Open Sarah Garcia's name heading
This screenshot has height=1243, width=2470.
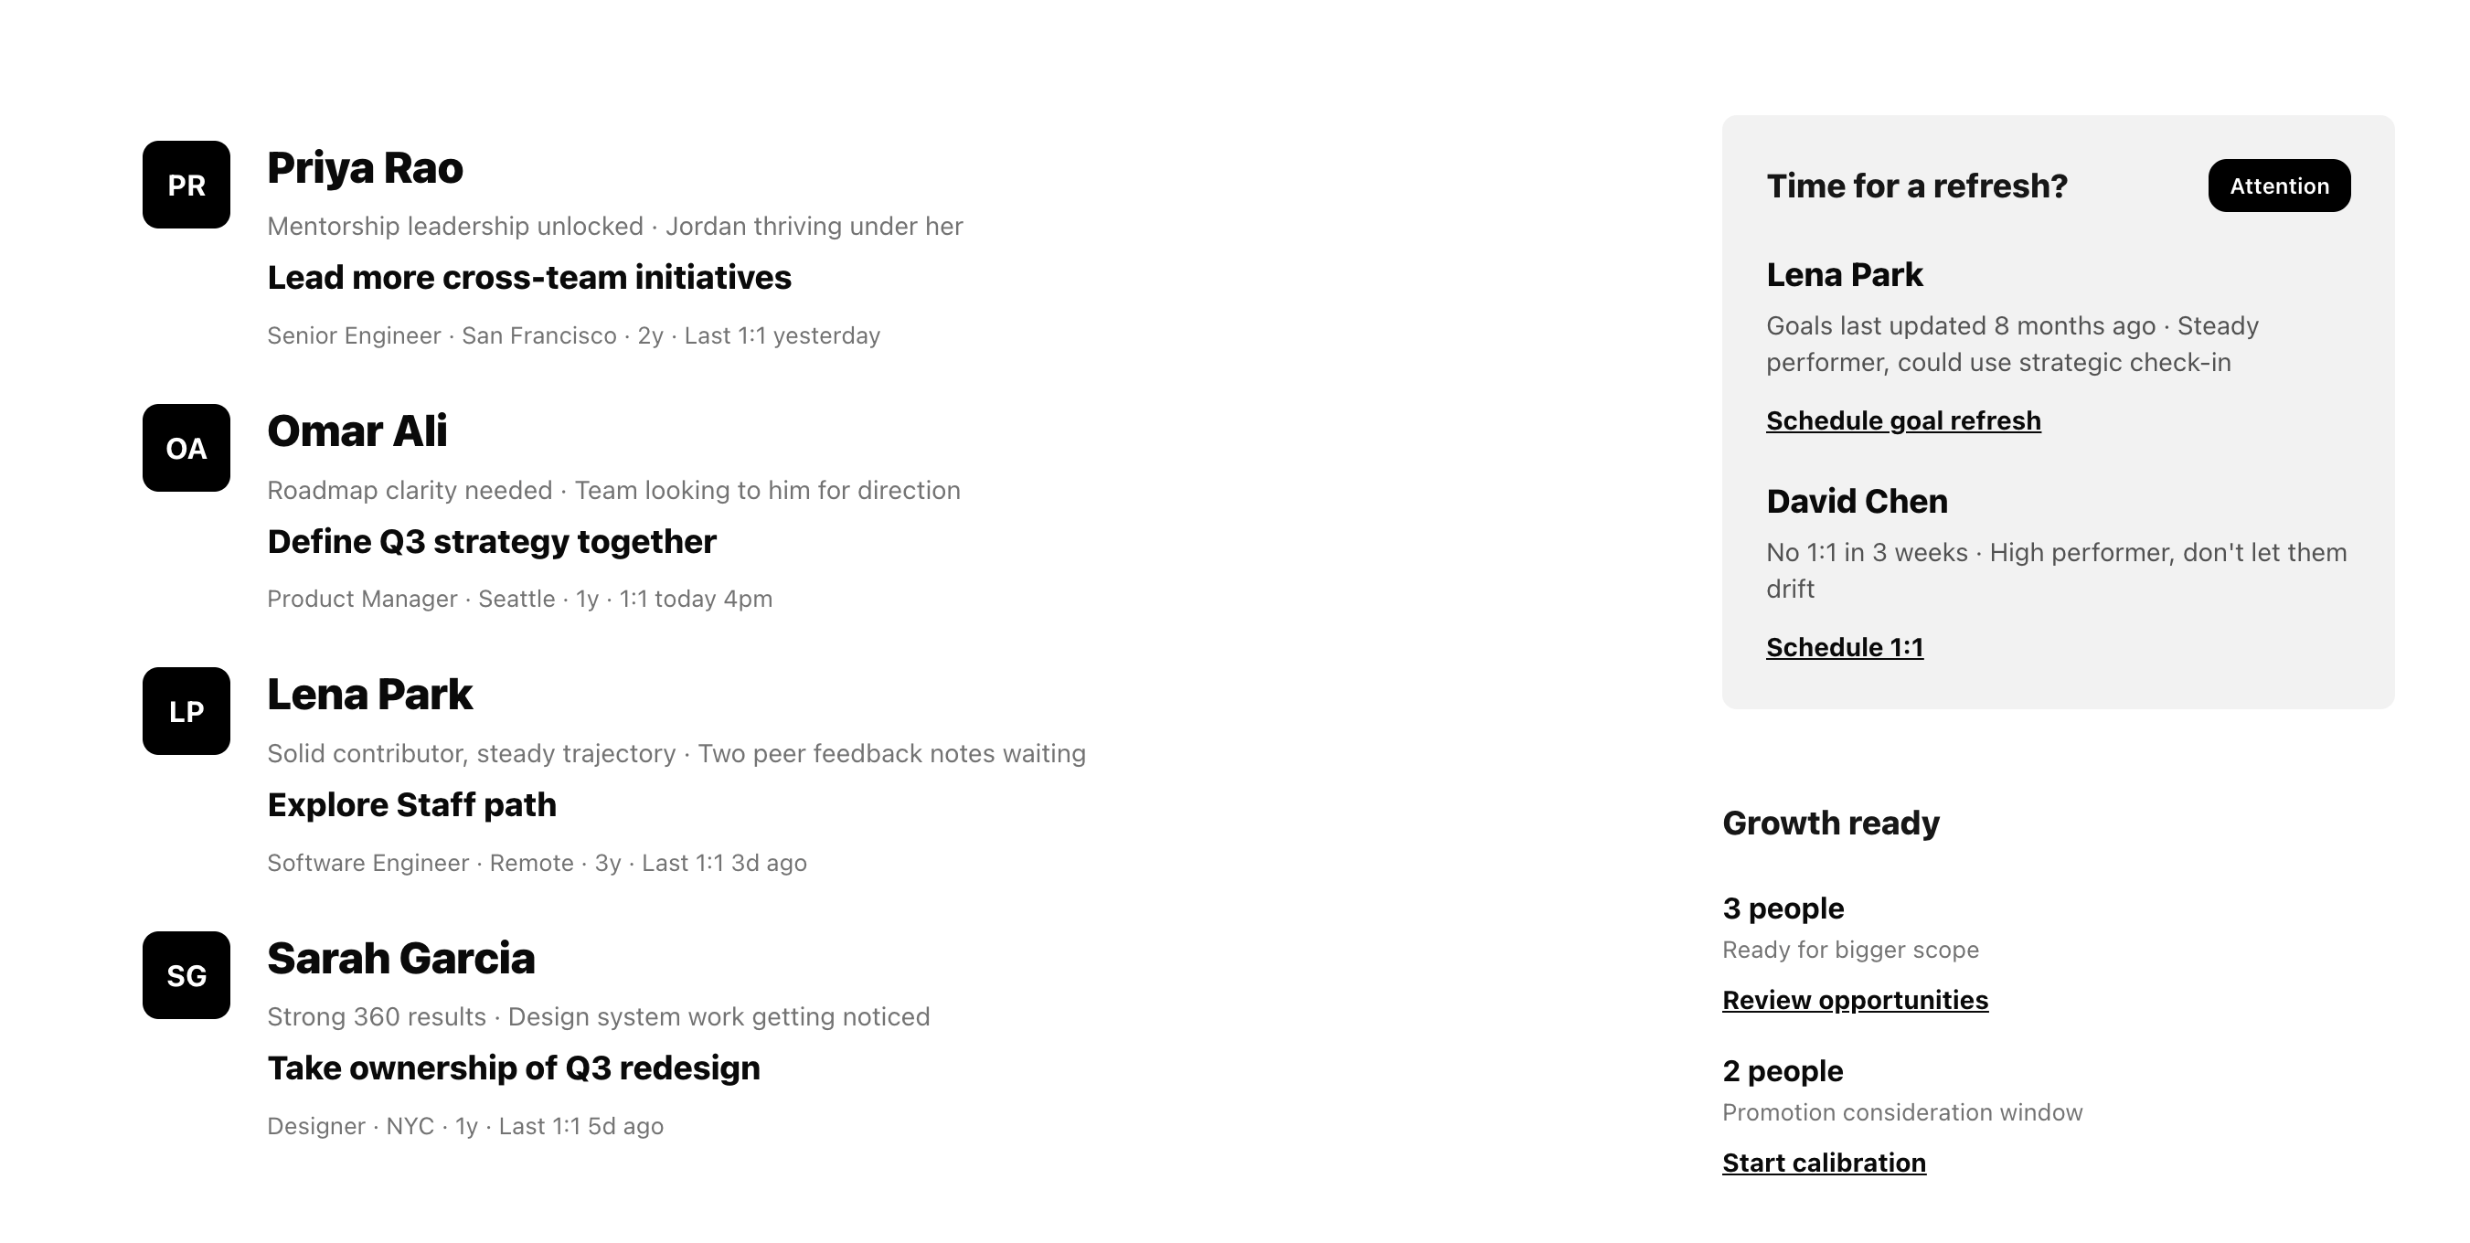[400, 959]
